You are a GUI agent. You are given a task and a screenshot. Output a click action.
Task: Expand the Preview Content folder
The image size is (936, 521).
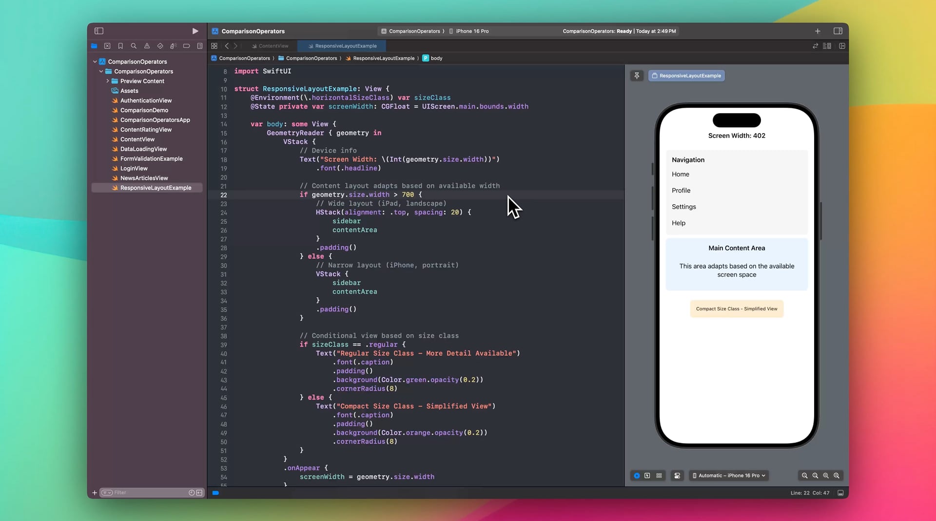click(x=108, y=81)
